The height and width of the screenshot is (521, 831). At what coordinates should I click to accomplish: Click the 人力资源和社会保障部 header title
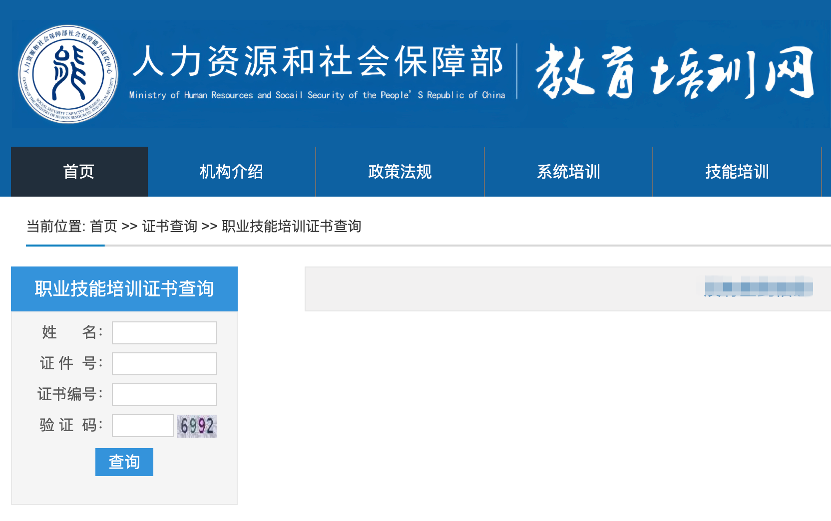tap(318, 61)
